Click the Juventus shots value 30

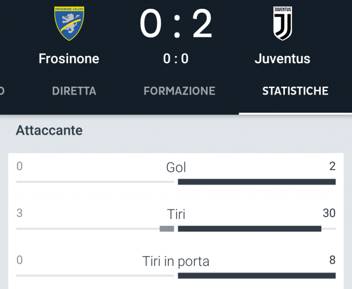329,213
